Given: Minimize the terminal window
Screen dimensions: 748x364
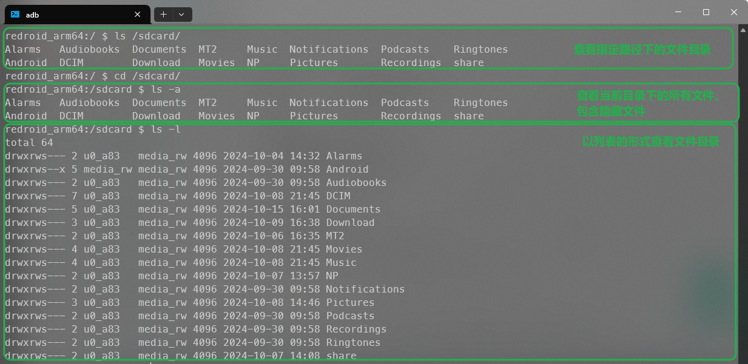Looking at the screenshot, I should pyautogui.click(x=678, y=12).
